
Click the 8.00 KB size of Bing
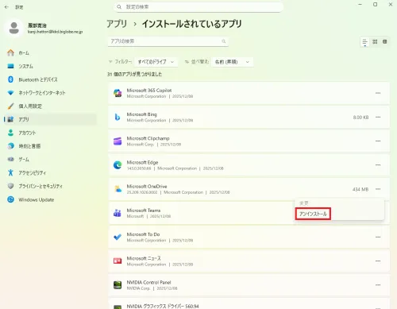point(360,118)
